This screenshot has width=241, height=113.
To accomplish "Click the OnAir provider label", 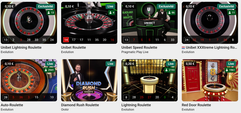I will 65,109.
